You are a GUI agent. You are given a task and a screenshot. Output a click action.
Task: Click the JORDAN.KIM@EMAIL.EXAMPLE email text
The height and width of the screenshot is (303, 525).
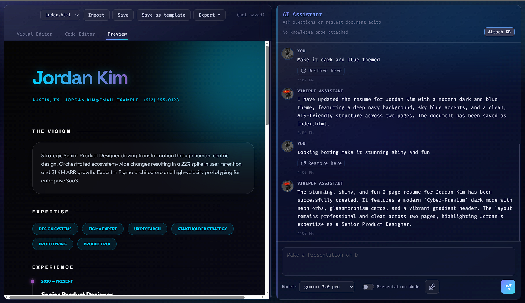(102, 100)
